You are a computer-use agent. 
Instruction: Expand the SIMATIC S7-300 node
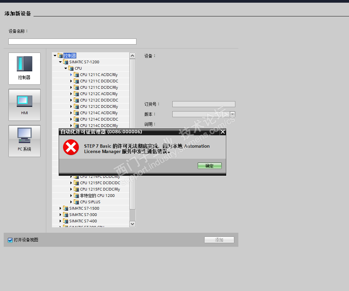(60, 215)
